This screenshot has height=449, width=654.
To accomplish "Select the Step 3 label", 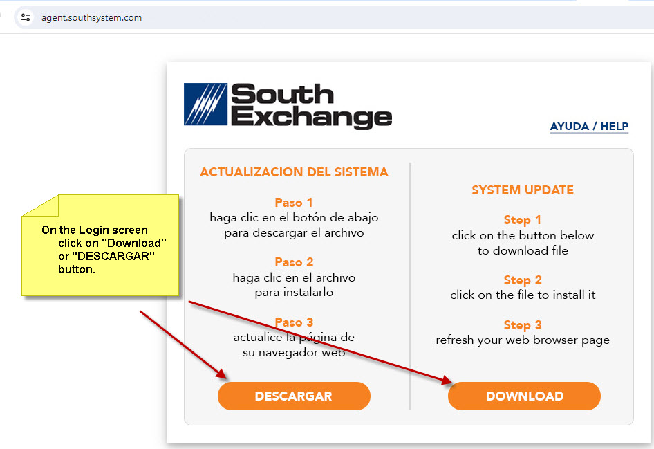I will tap(523, 325).
